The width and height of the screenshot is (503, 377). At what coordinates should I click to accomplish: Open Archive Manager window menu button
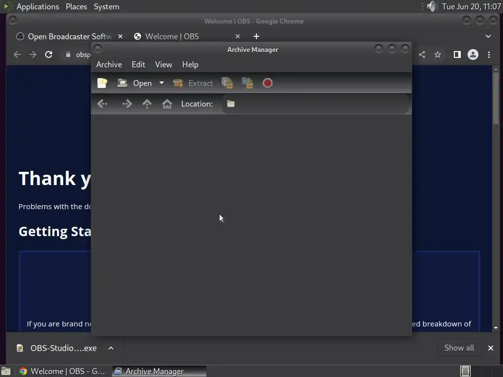click(98, 49)
